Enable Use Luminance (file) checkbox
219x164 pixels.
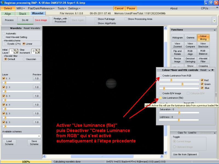click(x=160, y=98)
